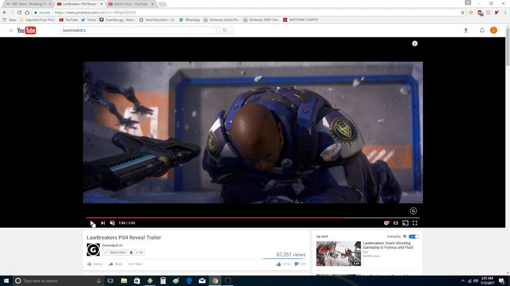Select the LawBreakers PS4 Reveal tab
Viewport: 510px width, 286px height.
[x=79, y=4]
